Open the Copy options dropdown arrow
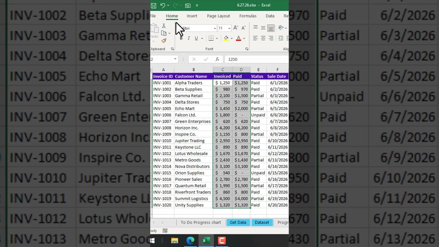The image size is (439, 247). 169,33
